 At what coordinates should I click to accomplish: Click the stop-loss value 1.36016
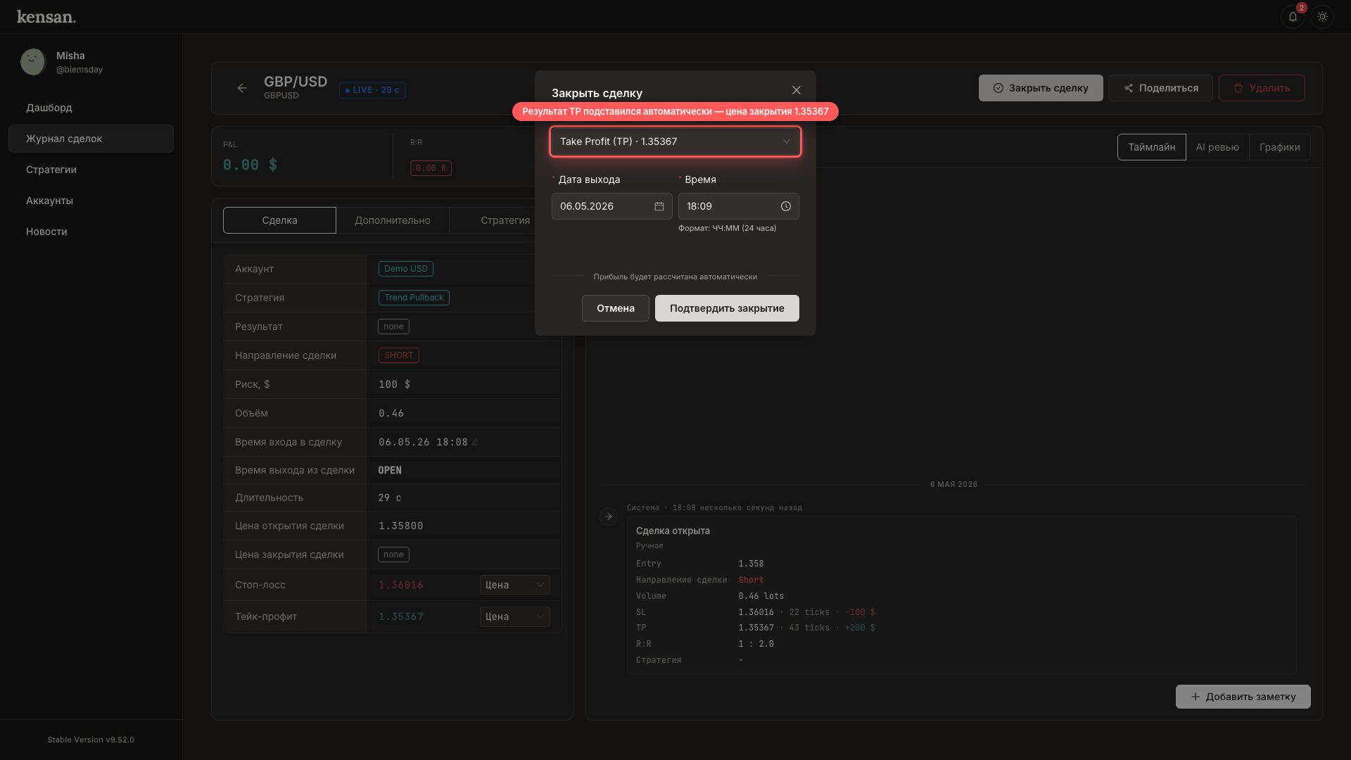point(401,585)
